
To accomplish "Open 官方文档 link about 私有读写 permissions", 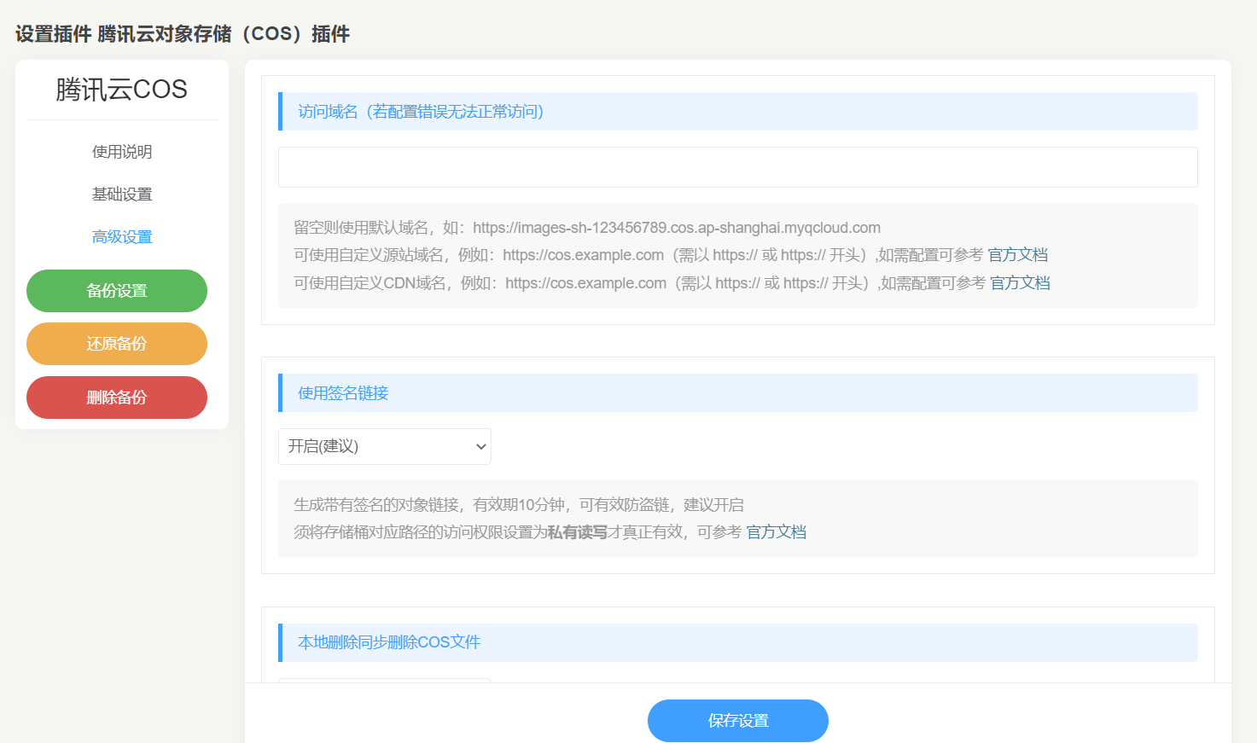I will pyautogui.click(x=777, y=532).
